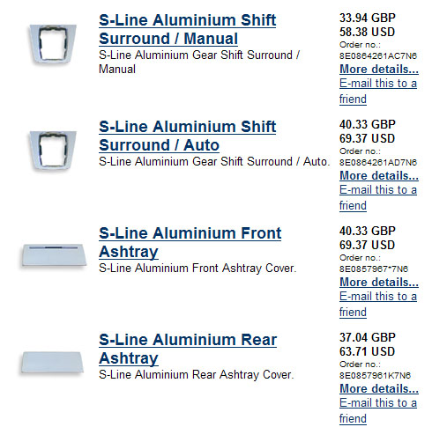E-mail the front ashtray to a friend
Screen dimensions: 432x427
click(378, 304)
